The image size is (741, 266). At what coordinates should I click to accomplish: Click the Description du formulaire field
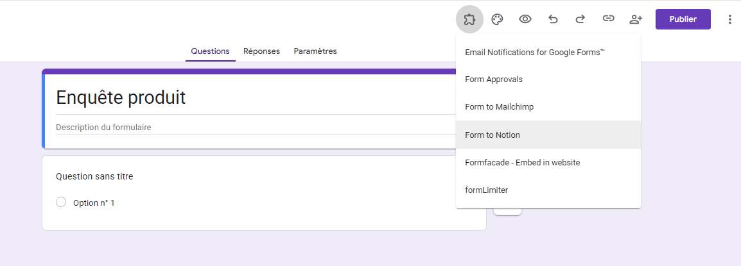tap(104, 128)
